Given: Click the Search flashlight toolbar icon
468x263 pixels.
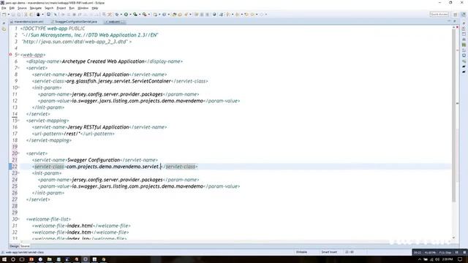Looking at the screenshot, I should click(186, 15).
